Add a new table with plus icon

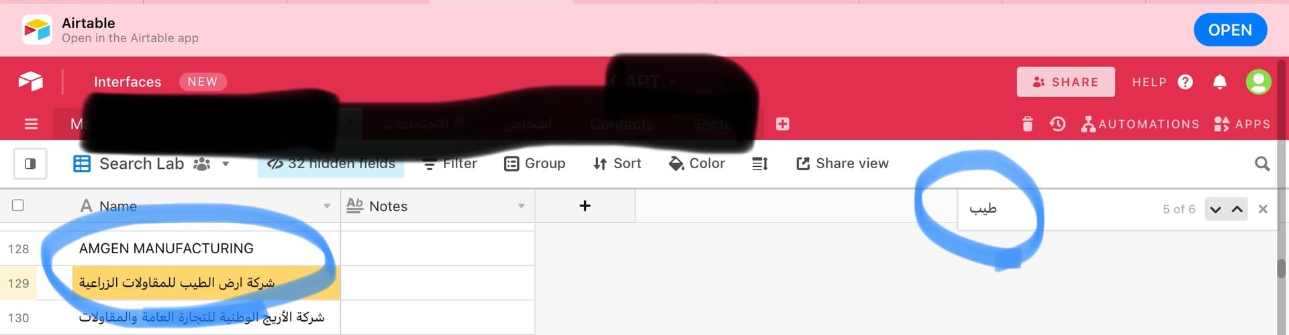(x=782, y=124)
